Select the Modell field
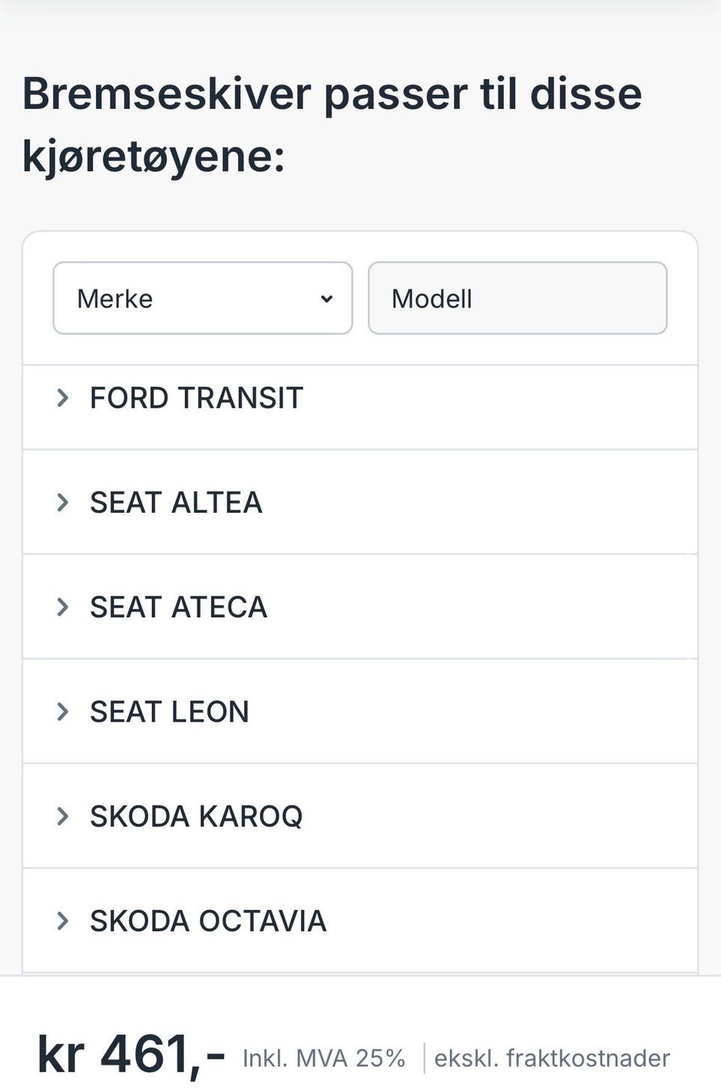The image size is (721, 1091). (x=517, y=298)
